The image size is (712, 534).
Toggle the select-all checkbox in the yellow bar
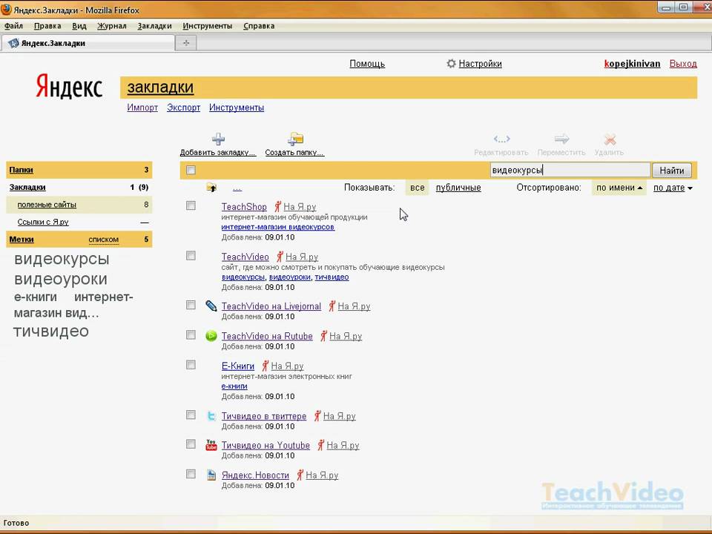191,170
